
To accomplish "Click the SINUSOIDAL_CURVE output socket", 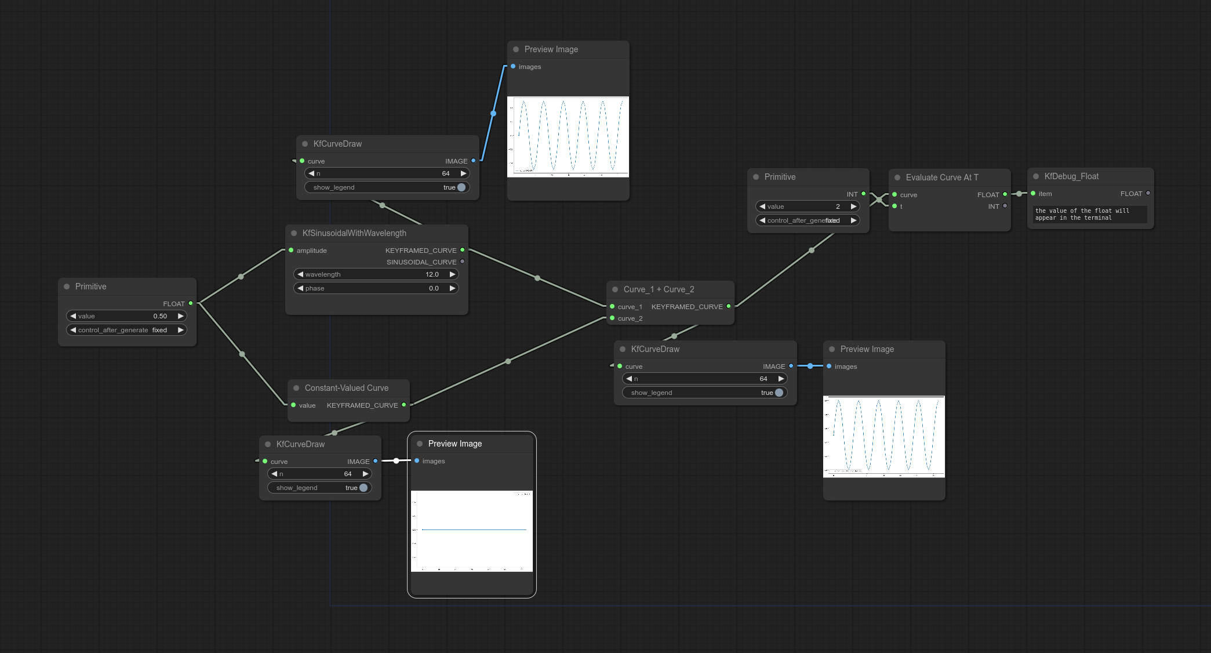I will (x=462, y=262).
